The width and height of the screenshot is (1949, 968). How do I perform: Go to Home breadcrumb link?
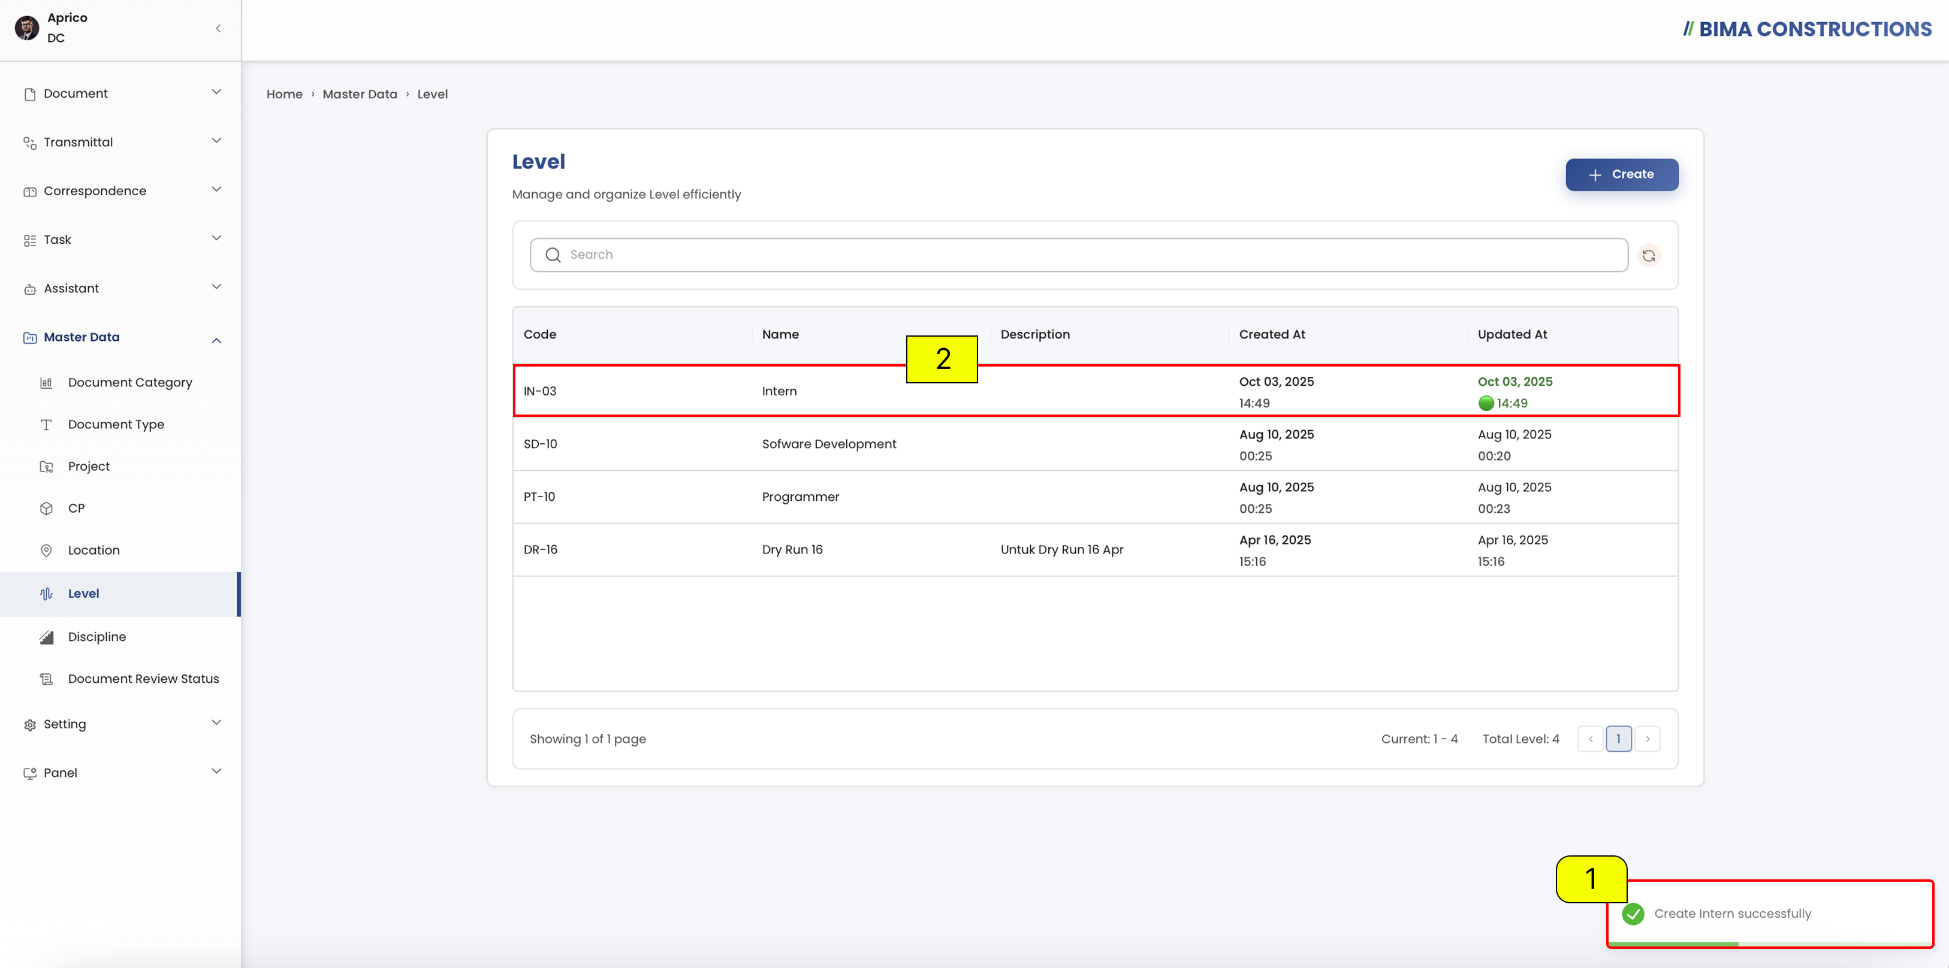(285, 95)
